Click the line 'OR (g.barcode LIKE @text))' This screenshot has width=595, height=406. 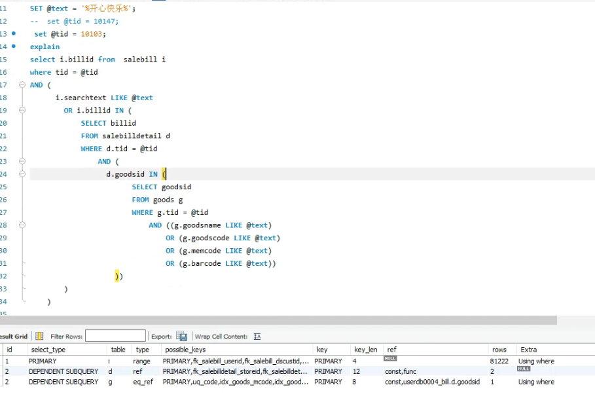coord(221,264)
